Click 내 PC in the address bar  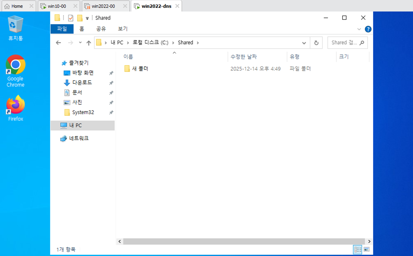tap(117, 43)
